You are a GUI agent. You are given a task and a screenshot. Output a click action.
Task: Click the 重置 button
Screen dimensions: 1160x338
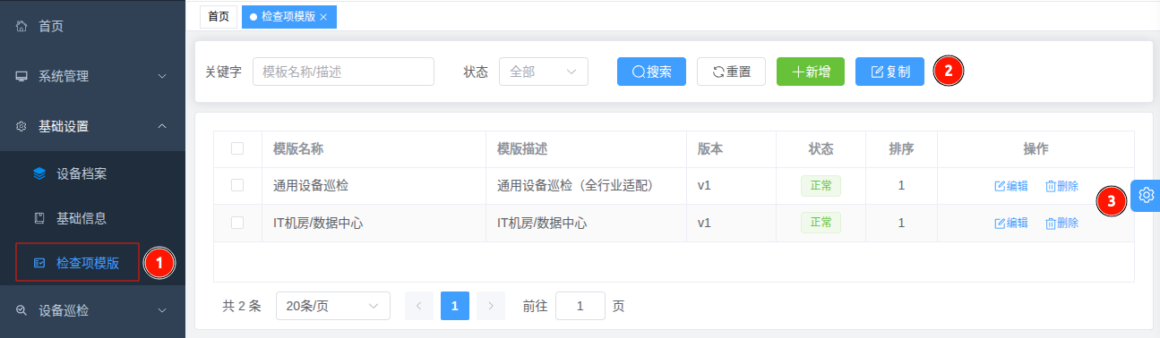coord(731,72)
